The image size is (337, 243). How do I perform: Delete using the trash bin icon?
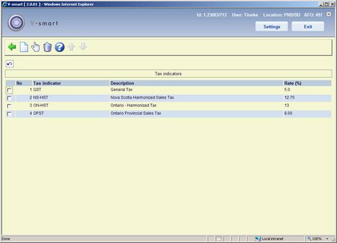[47, 47]
